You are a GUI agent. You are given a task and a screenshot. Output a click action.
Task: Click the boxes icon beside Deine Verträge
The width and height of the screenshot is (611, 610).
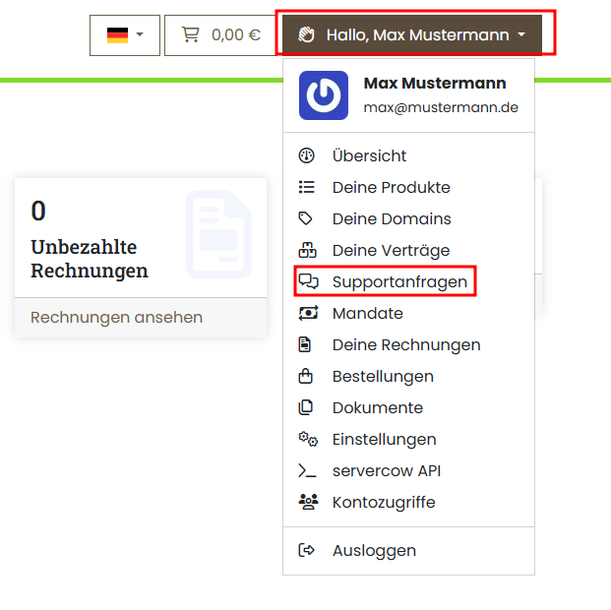click(x=307, y=250)
